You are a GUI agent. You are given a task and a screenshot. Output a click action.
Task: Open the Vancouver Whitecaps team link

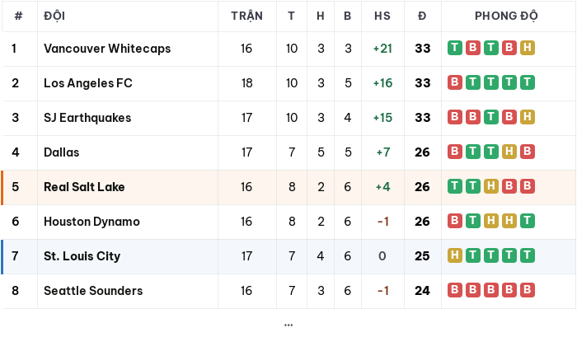tap(107, 49)
